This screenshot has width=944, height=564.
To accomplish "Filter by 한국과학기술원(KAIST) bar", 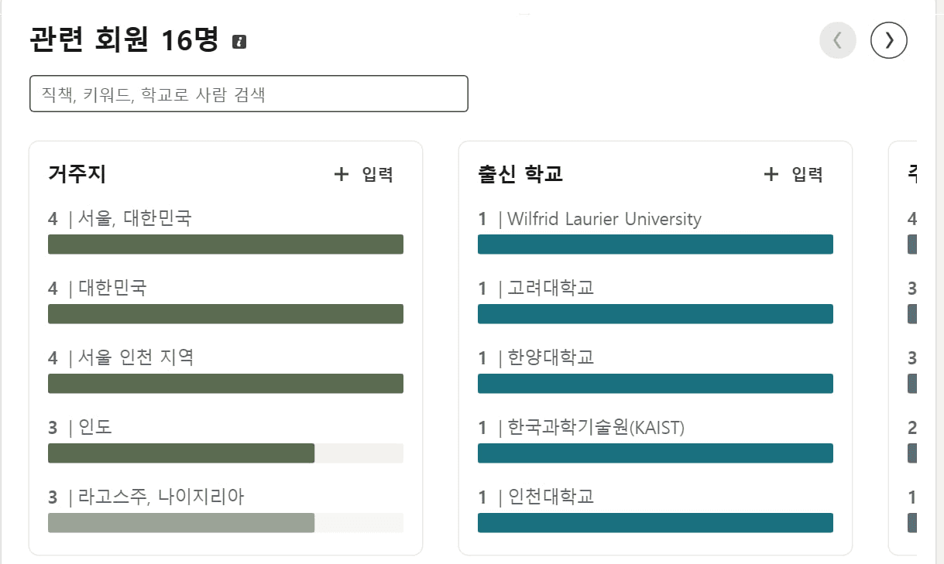I will (x=655, y=453).
